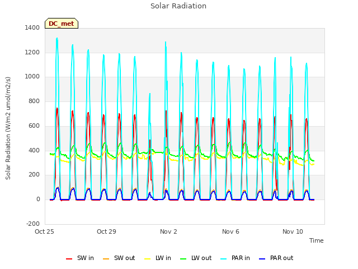This screenshot has width=358, height=269.
Task: Click the Solar Radiation chart title
Action: pos(178,6)
